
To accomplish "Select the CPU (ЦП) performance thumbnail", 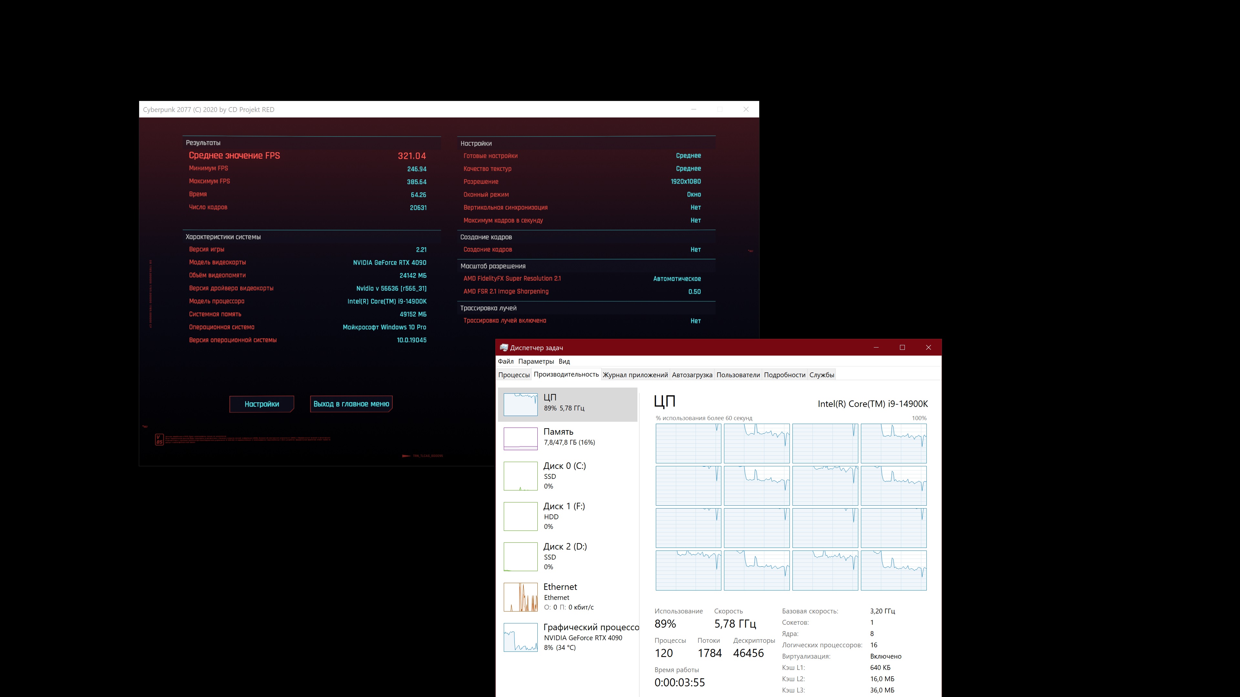I will tap(520, 404).
